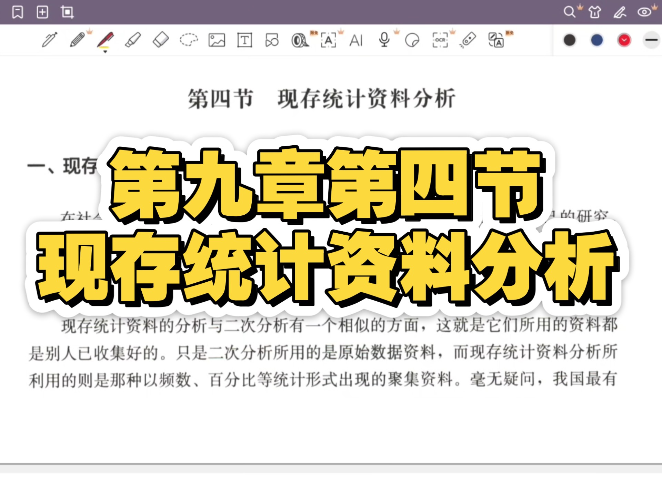The width and height of the screenshot is (662, 497).
Task: Expand the selected red color options
Action: (x=624, y=40)
